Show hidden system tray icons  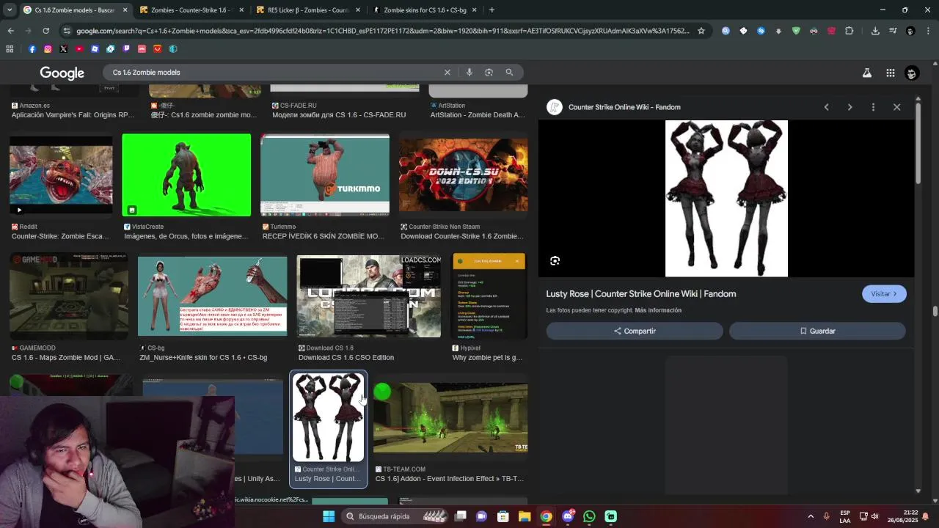tap(811, 516)
